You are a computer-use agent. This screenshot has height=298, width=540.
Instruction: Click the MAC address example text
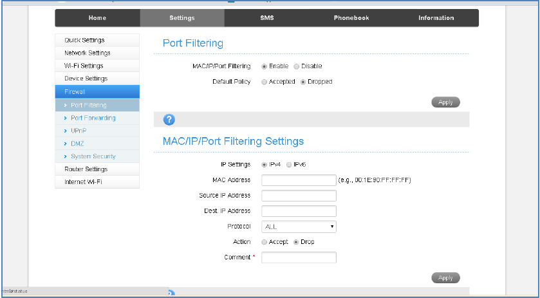(x=375, y=180)
